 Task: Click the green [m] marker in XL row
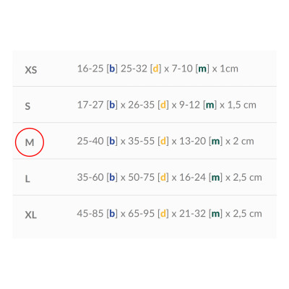(215, 214)
